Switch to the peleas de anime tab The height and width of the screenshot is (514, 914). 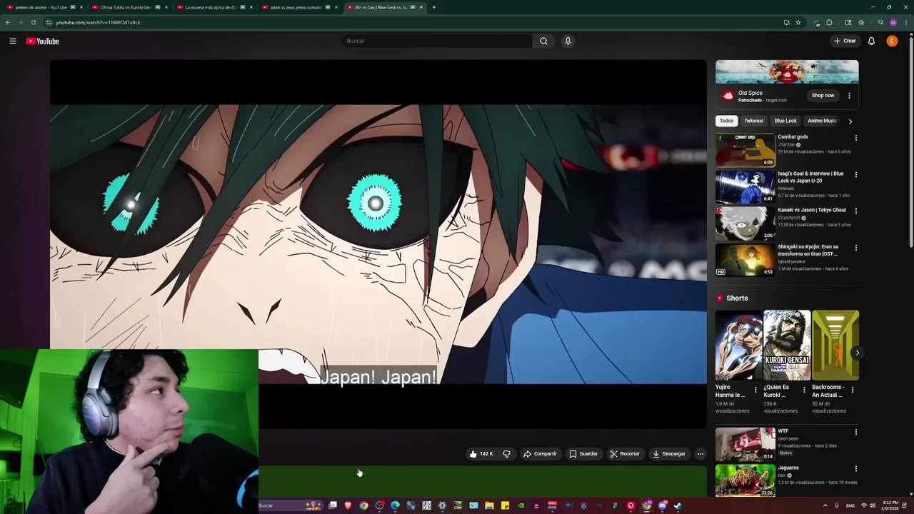pos(44,7)
